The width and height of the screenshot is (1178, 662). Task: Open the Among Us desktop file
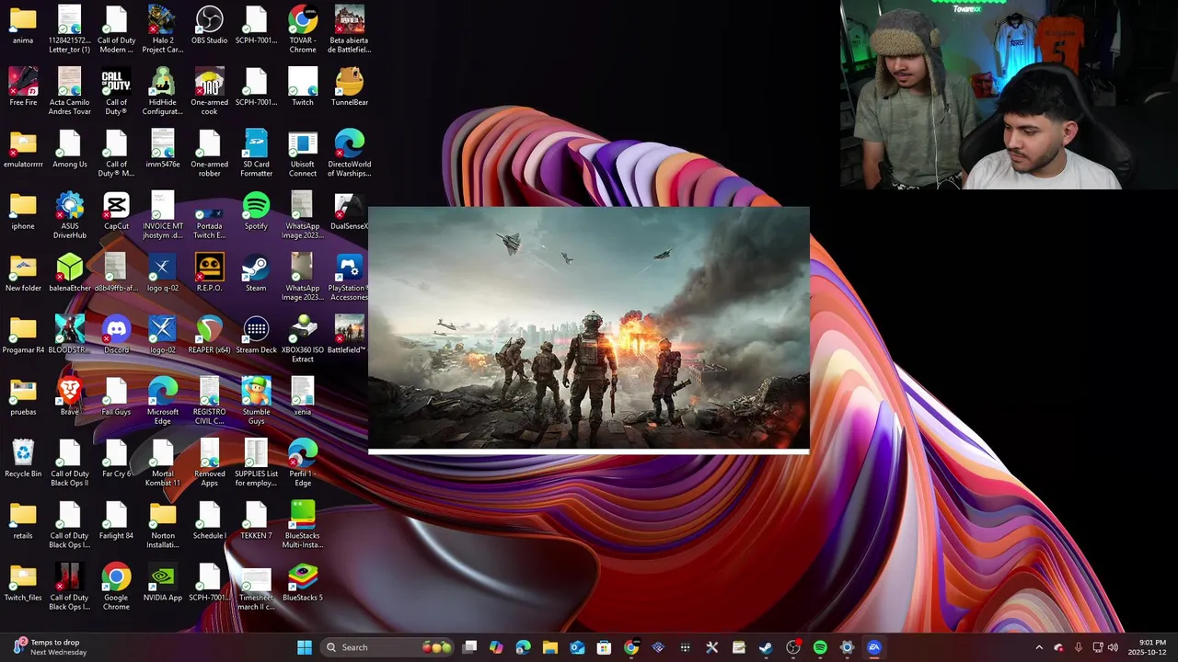coord(70,149)
